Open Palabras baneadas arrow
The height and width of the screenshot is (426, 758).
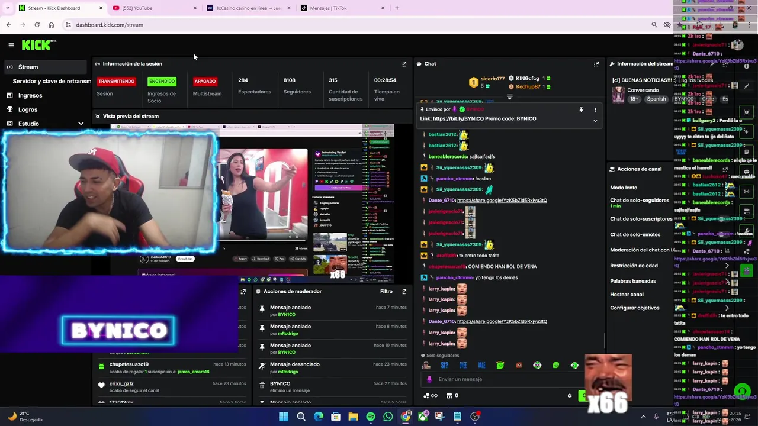point(727,281)
